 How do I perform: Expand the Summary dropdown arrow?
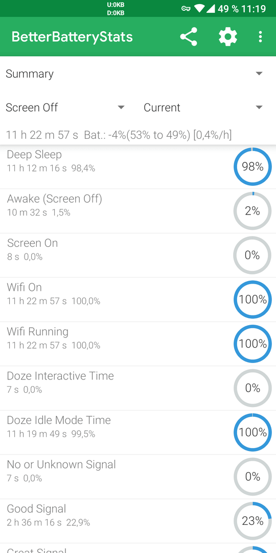(259, 73)
